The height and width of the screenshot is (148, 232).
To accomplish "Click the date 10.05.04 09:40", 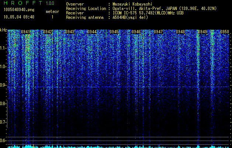I will pos(19,17).
